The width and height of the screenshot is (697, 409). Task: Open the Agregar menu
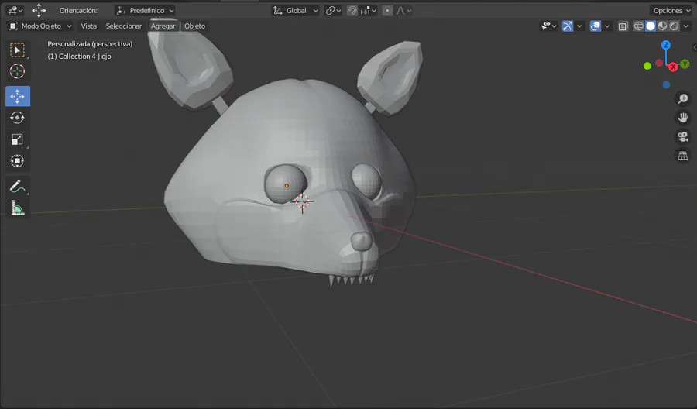pos(163,26)
